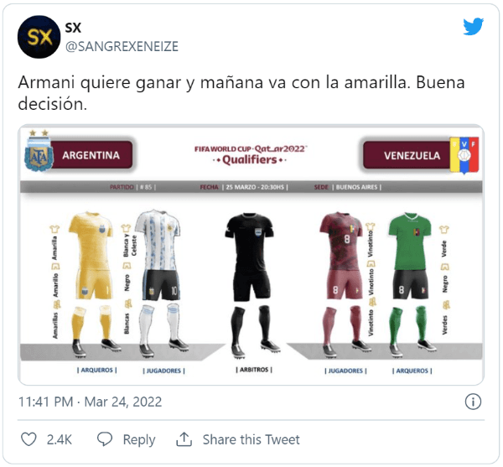Click the yellow Argentina goalkeeper kit
The image size is (503, 467).
pyautogui.click(x=91, y=284)
